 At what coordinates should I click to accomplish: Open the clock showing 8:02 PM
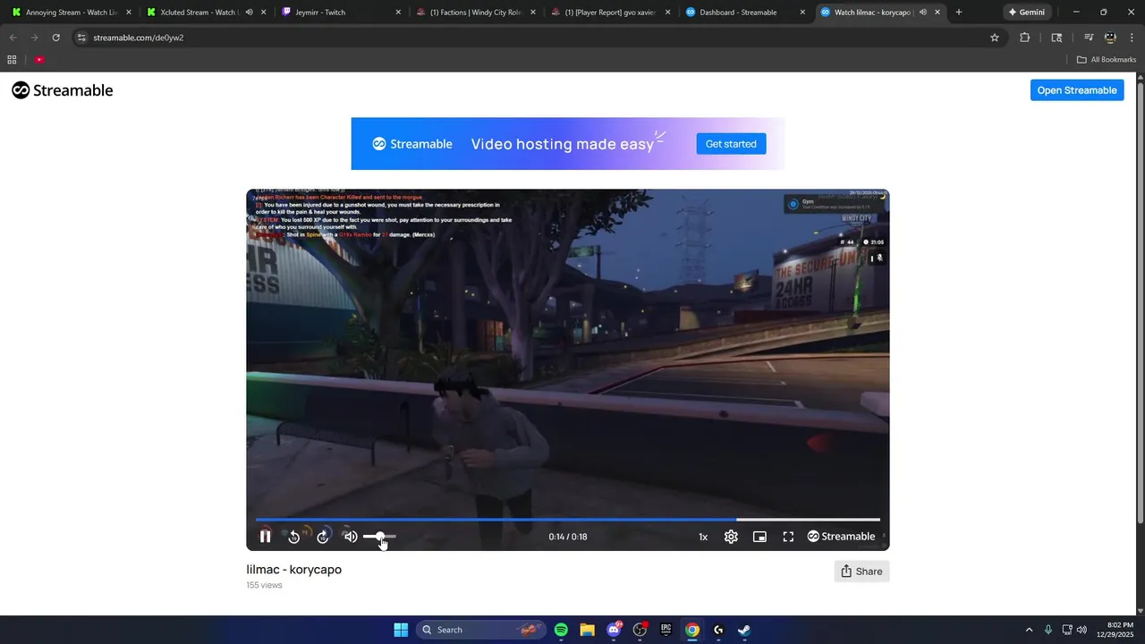point(1115,630)
